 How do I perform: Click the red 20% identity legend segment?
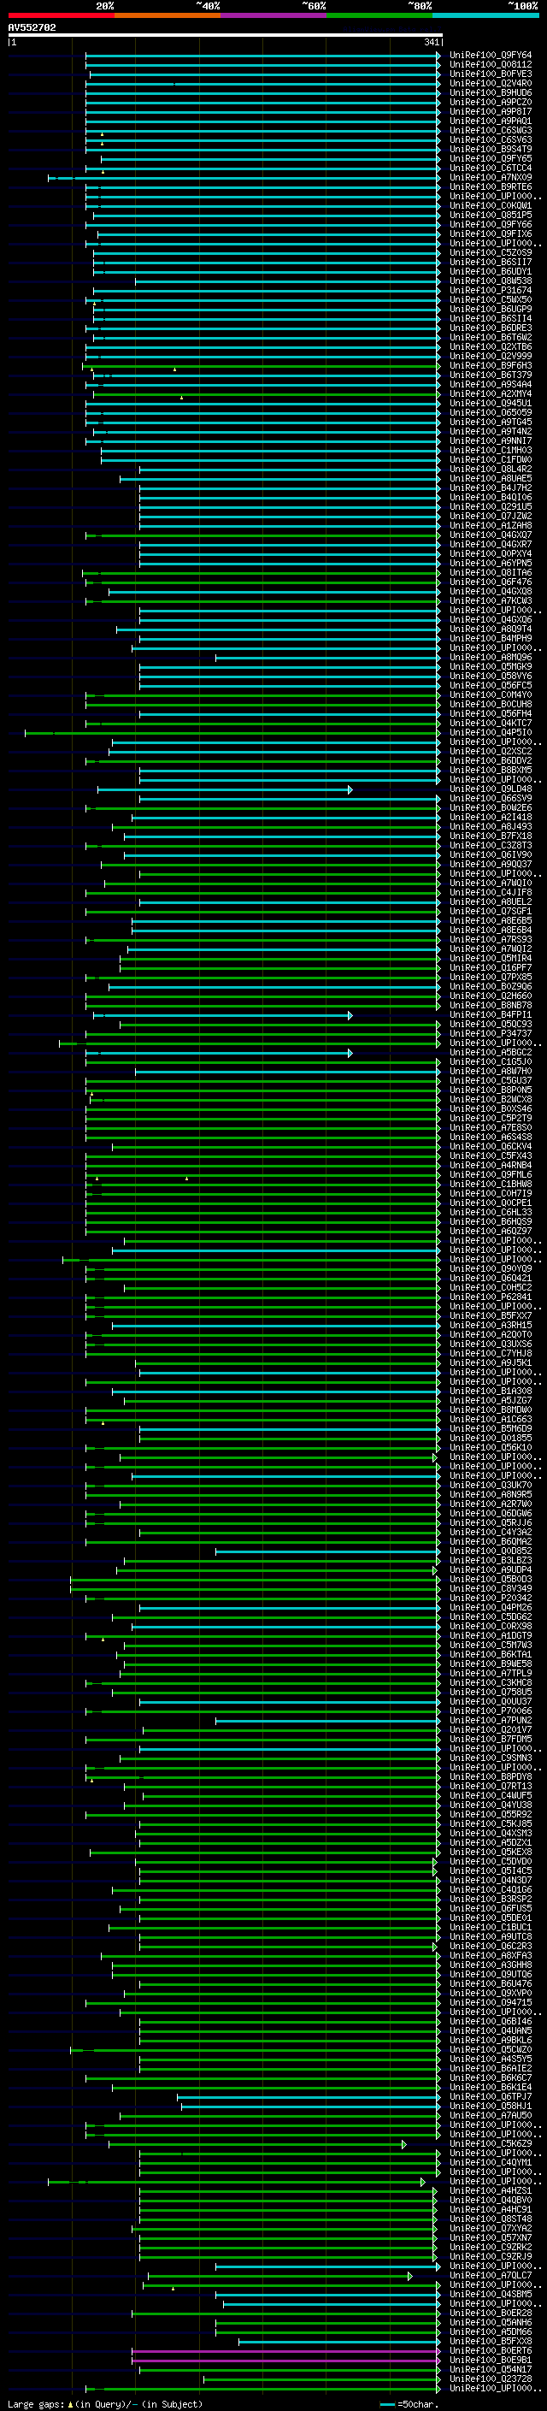[61, 15]
